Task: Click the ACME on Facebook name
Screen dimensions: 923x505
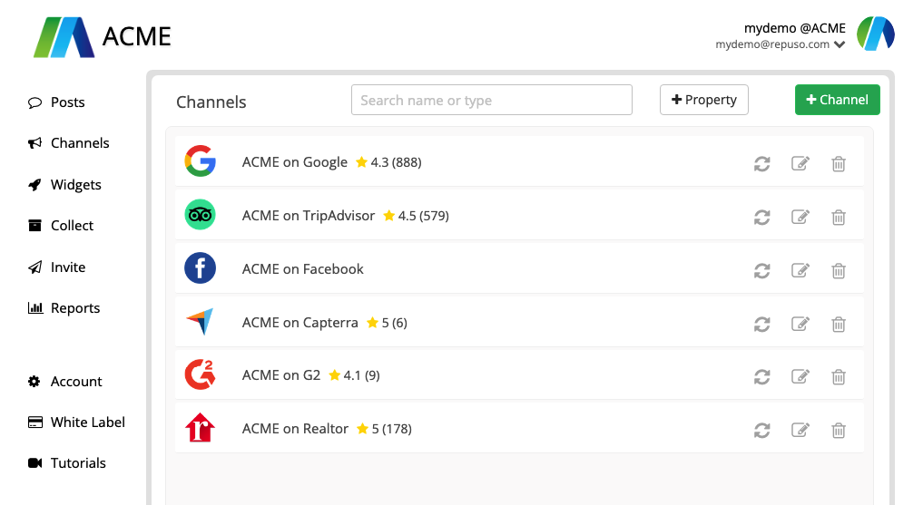Action: (302, 269)
